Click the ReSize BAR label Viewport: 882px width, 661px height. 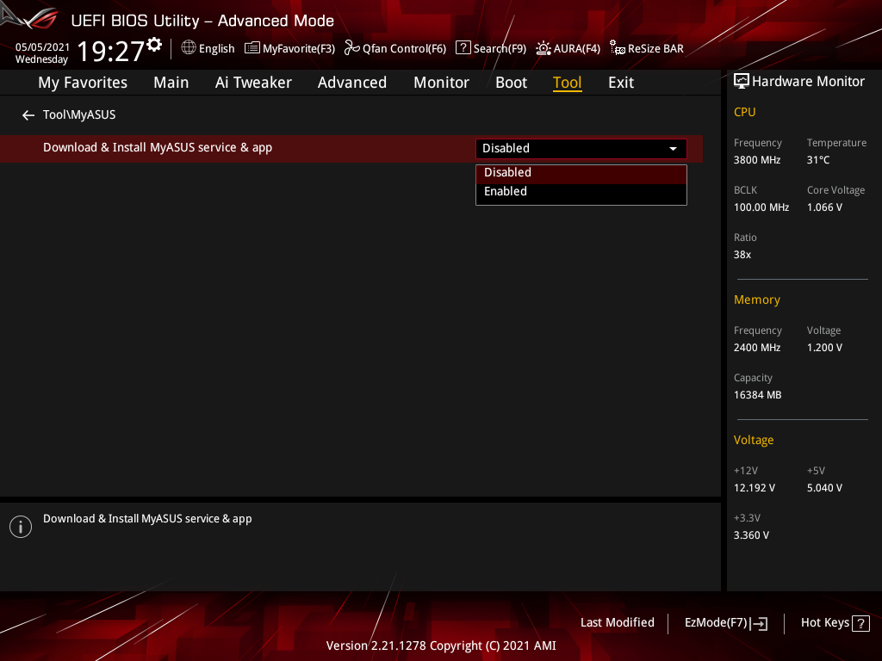coord(655,49)
